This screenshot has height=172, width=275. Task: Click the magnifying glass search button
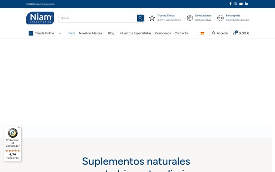pyautogui.click(x=140, y=18)
